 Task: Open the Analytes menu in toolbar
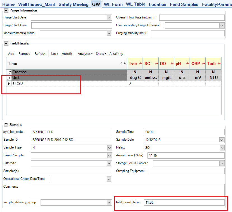tap(85, 54)
